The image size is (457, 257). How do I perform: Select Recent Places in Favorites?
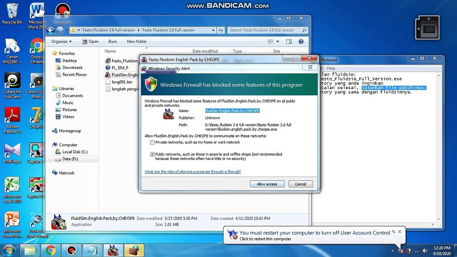click(x=75, y=75)
